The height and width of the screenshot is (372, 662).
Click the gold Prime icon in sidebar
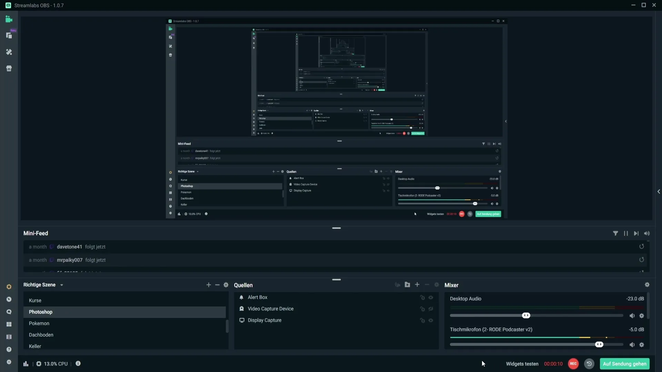click(x=9, y=287)
